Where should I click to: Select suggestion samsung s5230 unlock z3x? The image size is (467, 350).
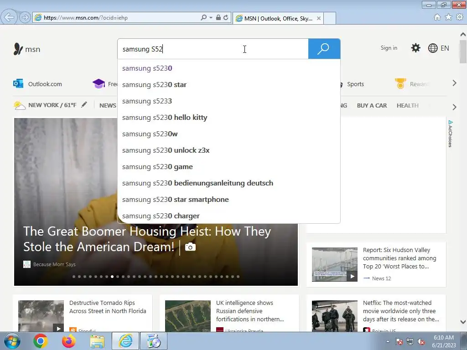[x=229, y=150]
